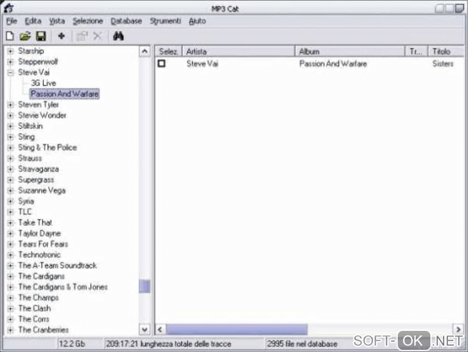Viewport: 468px width, 352px height.
Task: Expand the Steppenwolf tree node
Action: [11, 62]
